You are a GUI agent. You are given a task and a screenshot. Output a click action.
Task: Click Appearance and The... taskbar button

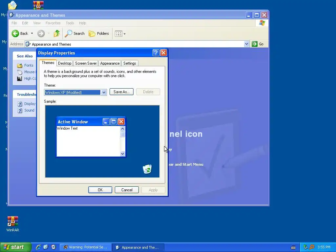coord(138,247)
